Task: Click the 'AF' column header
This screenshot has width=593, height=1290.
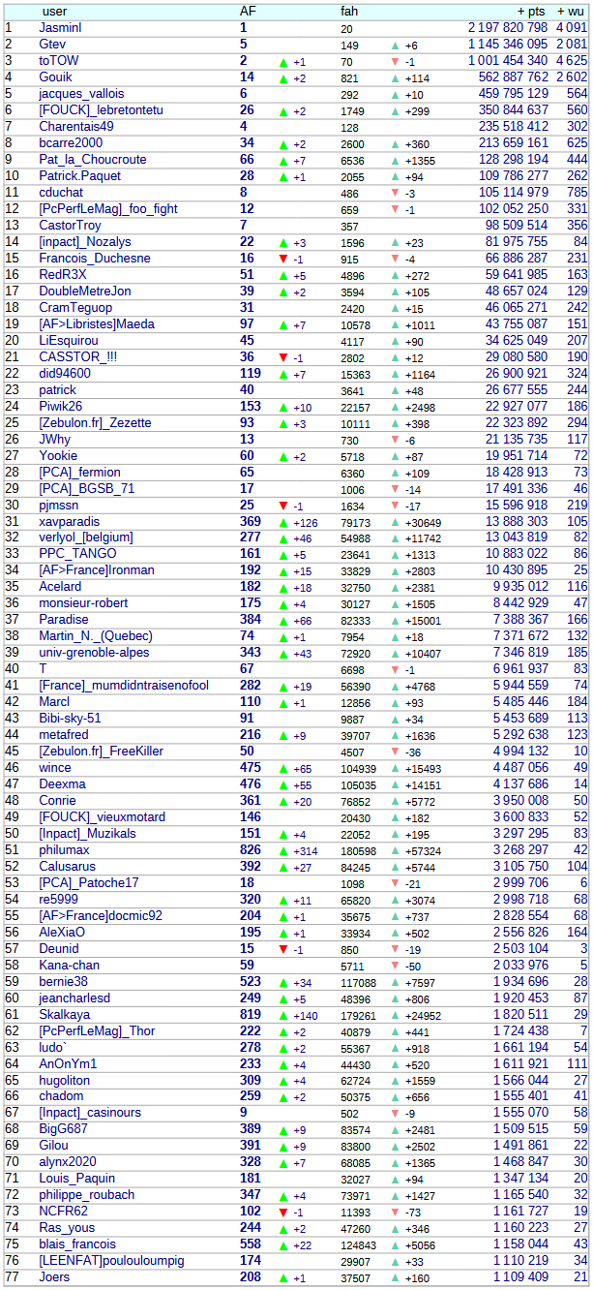Action: pyautogui.click(x=248, y=12)
